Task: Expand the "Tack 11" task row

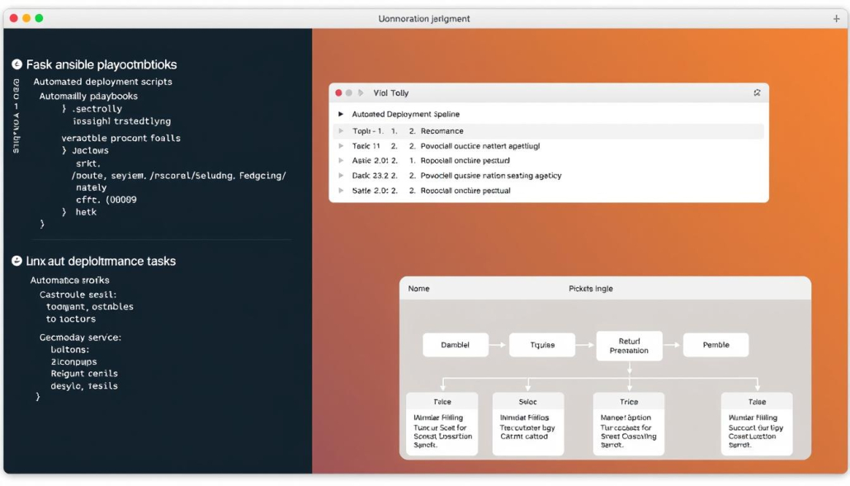Action: tap(341, 145)
